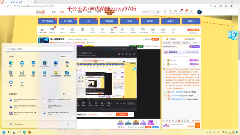This screenshot has height=135, width=240.
Task: Click the orange 发布动态 button
Action: [x=122, y=115]
